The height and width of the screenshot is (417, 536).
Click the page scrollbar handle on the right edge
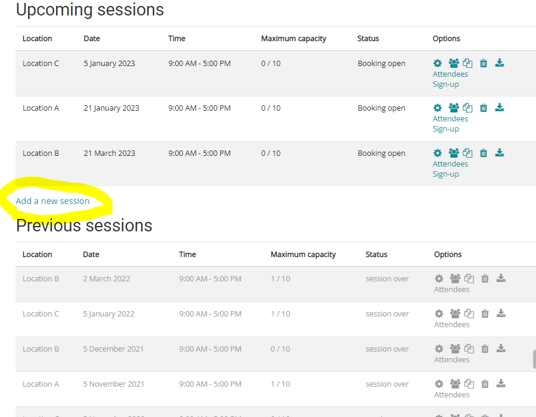[534, 359]
